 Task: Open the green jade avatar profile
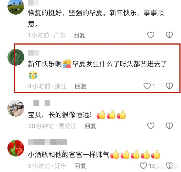[x=16, y=57]
